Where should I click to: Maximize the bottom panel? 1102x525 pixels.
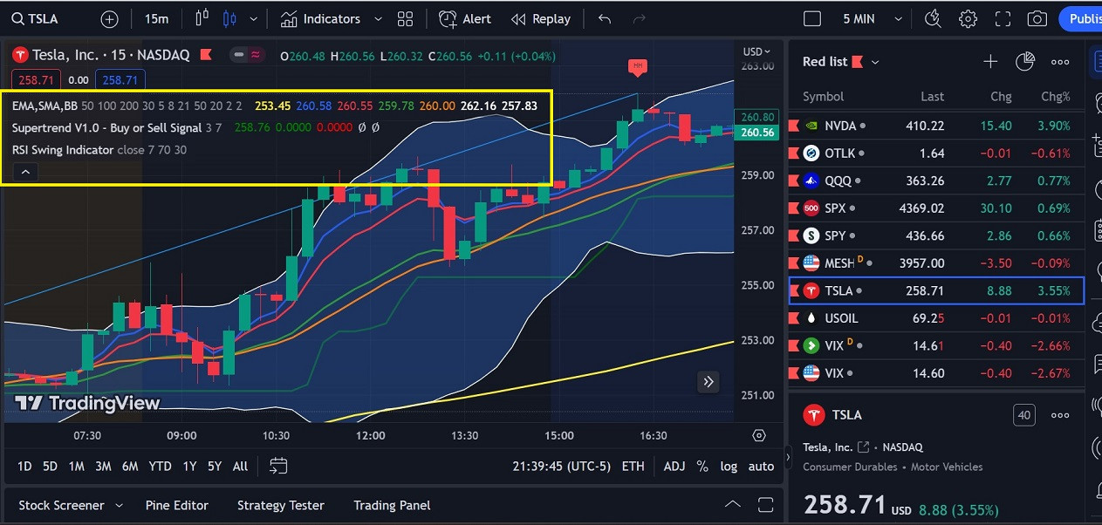pyautogui.click(x=765, y=505)
